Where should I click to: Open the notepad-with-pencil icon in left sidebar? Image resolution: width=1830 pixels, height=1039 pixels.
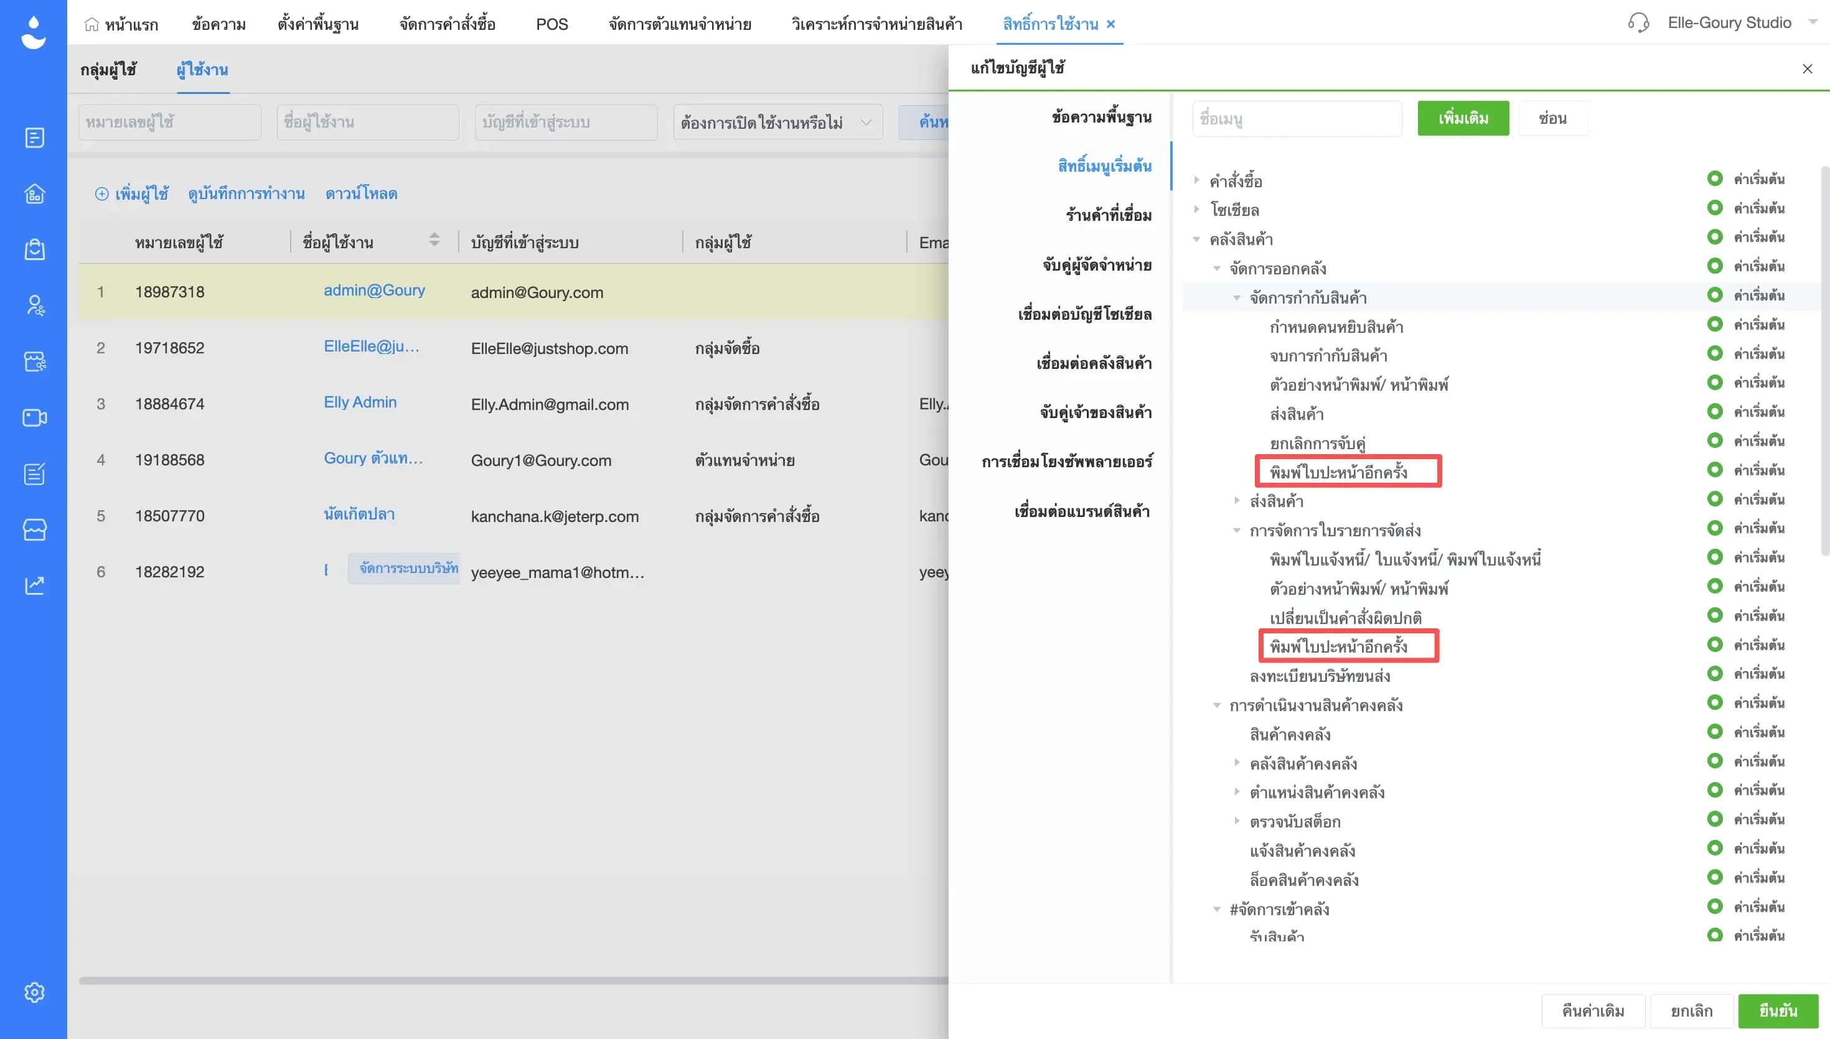[34, 474]
